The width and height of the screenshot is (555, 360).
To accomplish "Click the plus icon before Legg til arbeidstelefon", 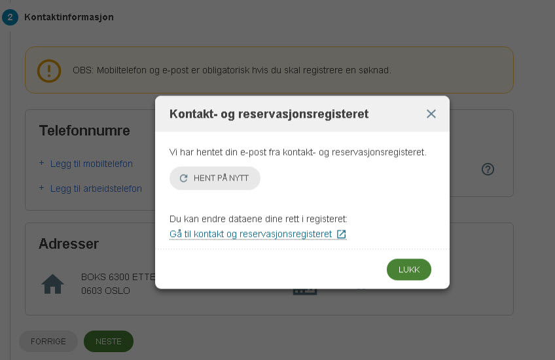I will [42, 188].
